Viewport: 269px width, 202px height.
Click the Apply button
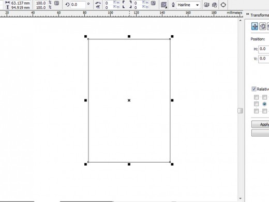pos(260,124)
